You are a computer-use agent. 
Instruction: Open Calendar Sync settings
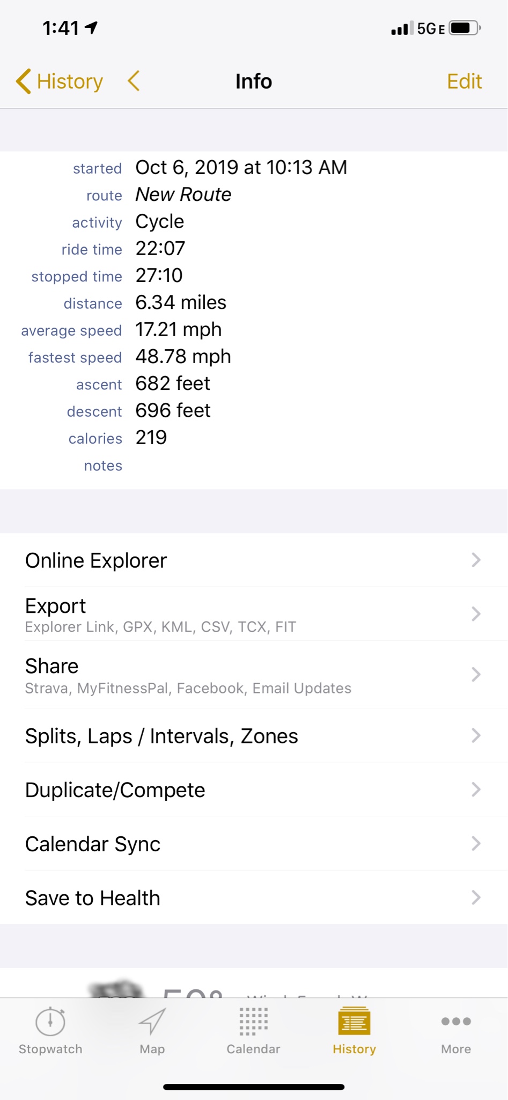pyautogui.click(x=254, y=843)
